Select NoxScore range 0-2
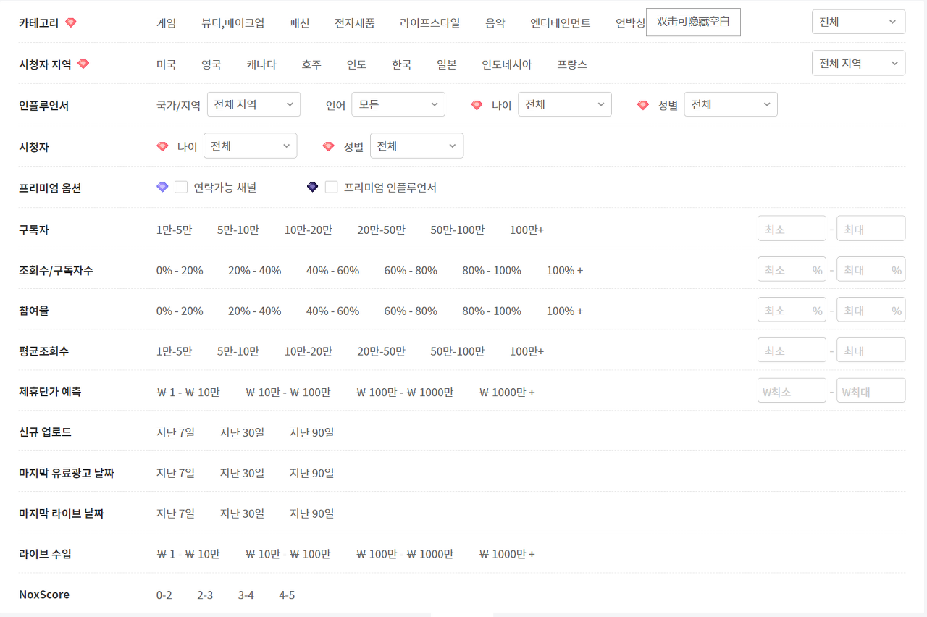The height and width of the screenshot is (617, 927). click(x=164, y=595)
